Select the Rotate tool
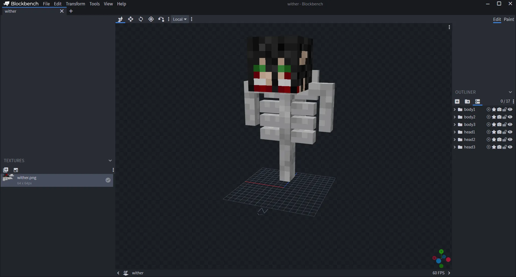Image resolution: width=516 pixels, height=277 pixels. coord(141,19)
